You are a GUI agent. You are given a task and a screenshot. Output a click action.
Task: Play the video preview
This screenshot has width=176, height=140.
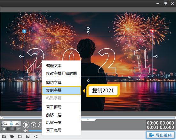(26, 125)
